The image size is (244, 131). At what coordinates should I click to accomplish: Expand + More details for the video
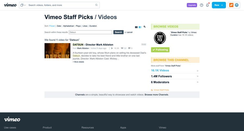pos(78,62)
